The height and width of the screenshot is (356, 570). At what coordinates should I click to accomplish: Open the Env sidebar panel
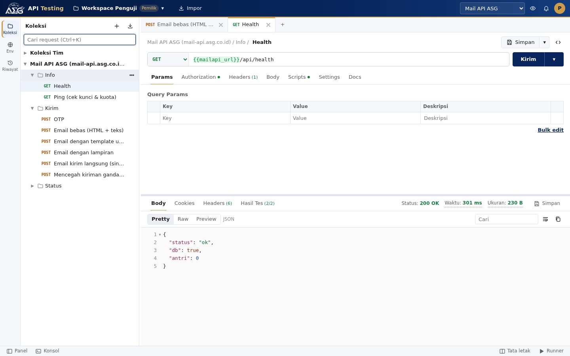10,47
